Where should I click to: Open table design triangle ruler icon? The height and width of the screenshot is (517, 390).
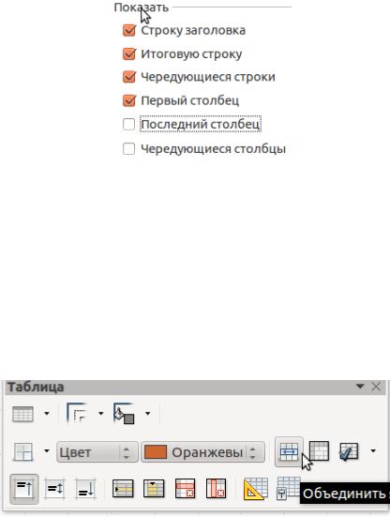(x=255, y=489)
